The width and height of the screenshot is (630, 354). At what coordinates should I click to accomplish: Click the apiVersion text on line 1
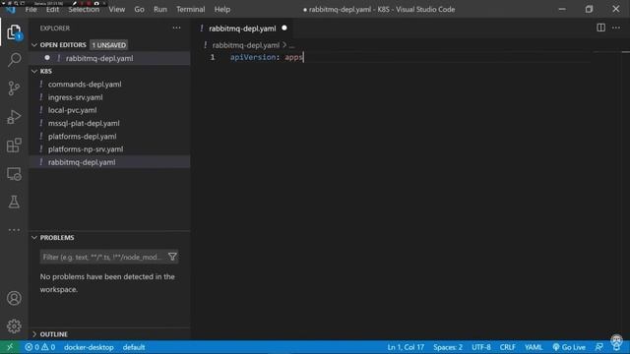point(253,57)
